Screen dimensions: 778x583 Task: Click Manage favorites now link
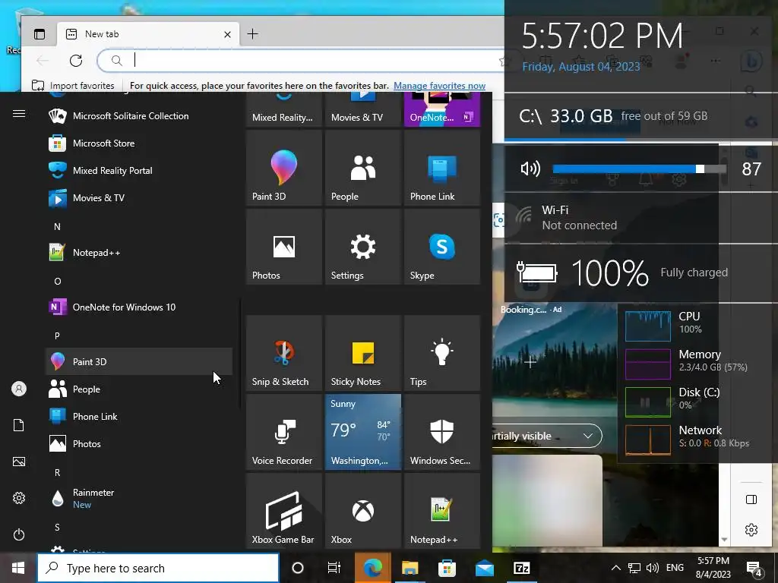click(x=440, y=86)
